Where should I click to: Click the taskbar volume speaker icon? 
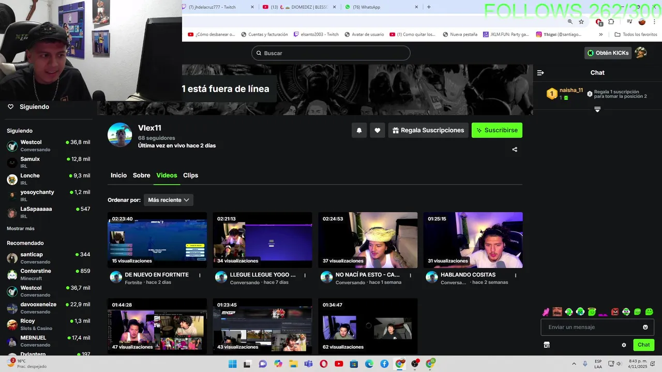pos(619,364)
